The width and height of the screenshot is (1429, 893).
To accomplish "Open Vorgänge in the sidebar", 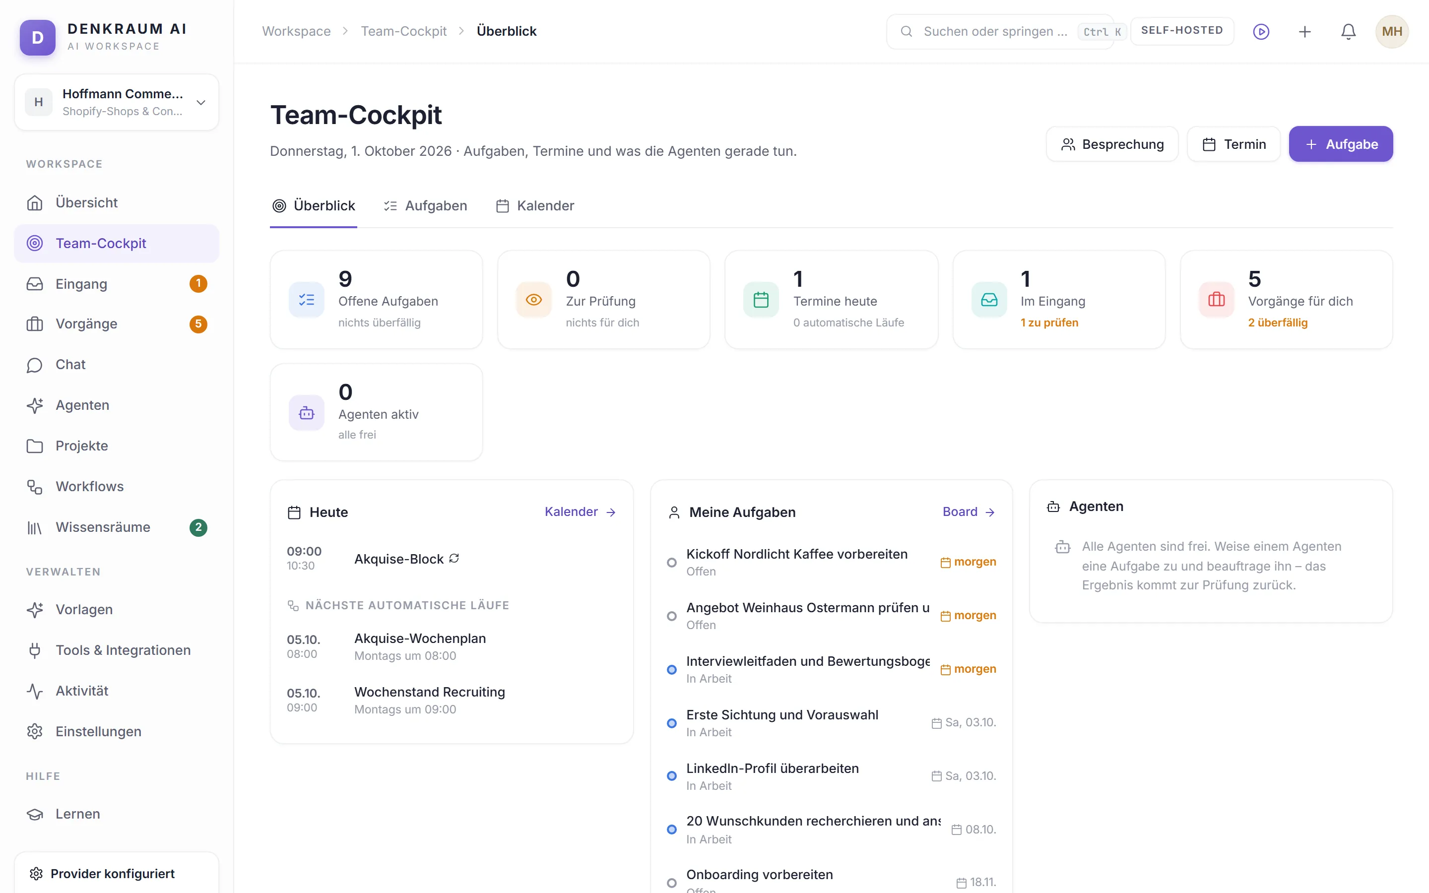I will pyautogui.click(x=116, y=323).
